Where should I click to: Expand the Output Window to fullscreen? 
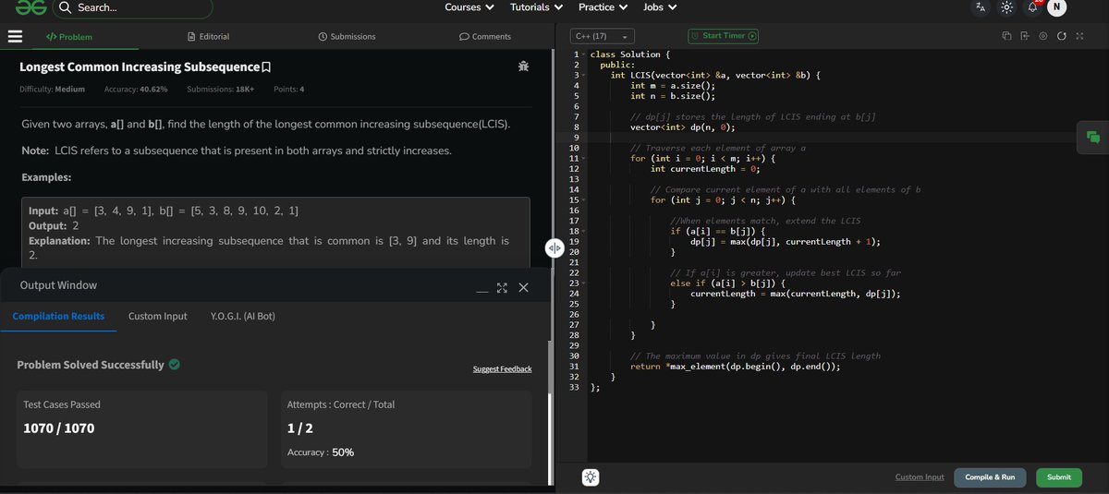503,288
